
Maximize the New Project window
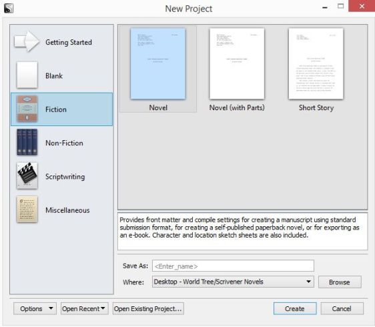(341, 6)
